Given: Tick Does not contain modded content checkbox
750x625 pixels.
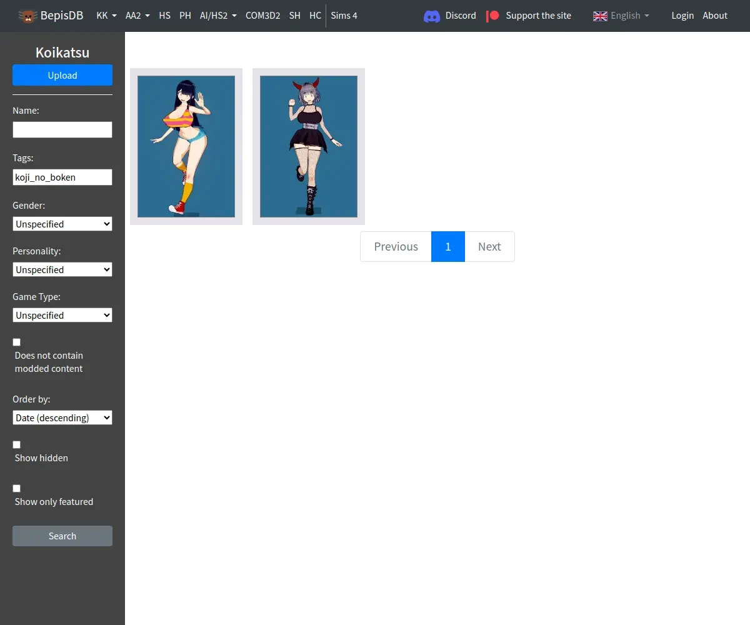Looking at the screenshot, I should [x=17, y=342].
